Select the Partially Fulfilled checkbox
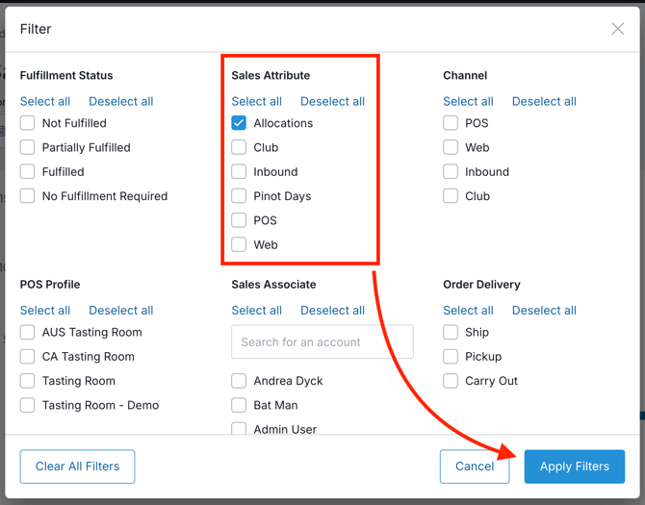 coord(28,147)
